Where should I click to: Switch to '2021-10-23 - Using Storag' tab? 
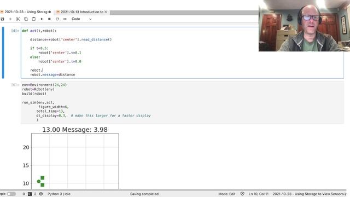[26, 12]
